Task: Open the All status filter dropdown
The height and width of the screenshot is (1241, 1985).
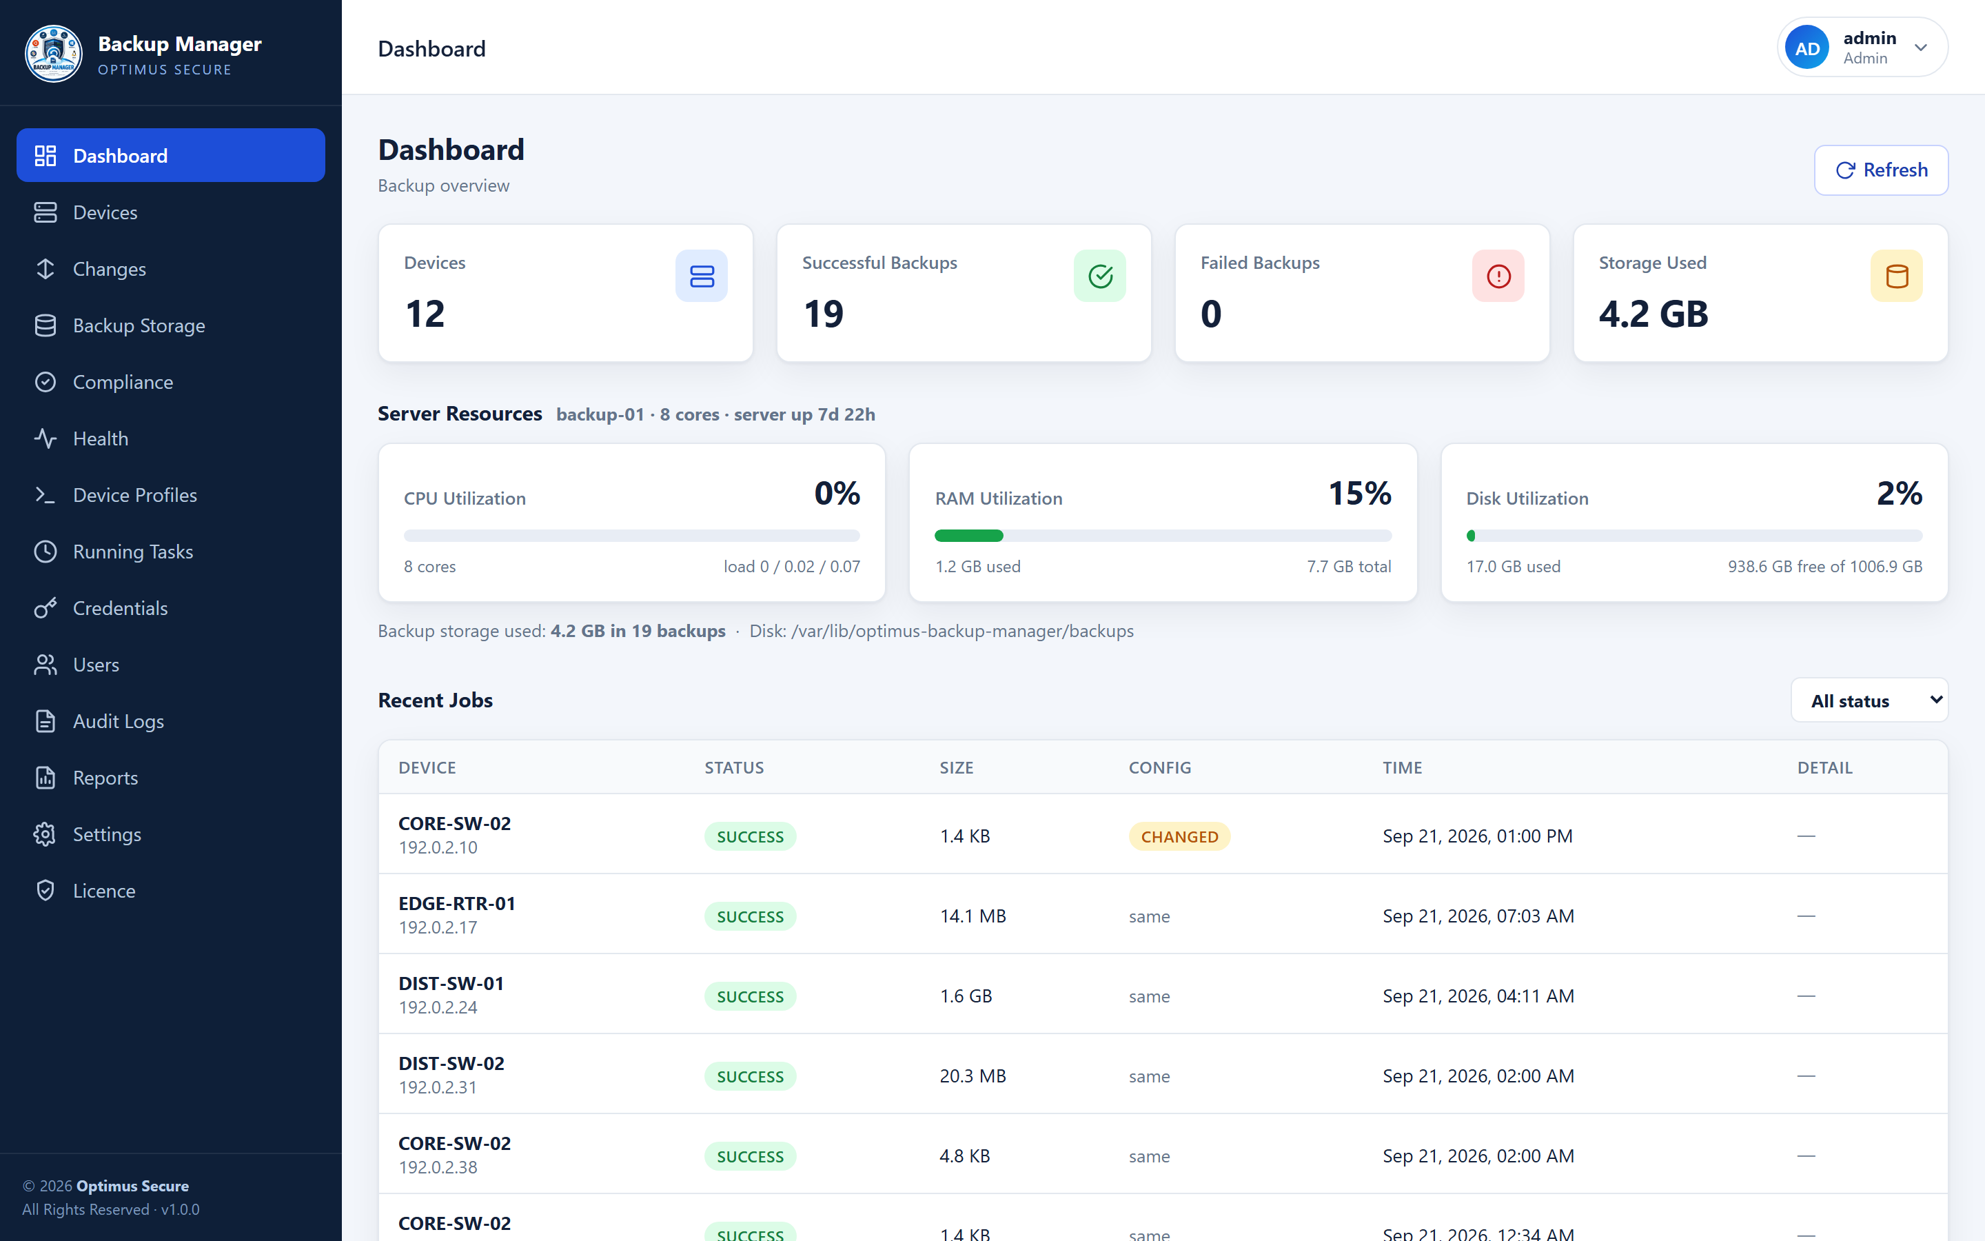Action: tap(1869, 700)
